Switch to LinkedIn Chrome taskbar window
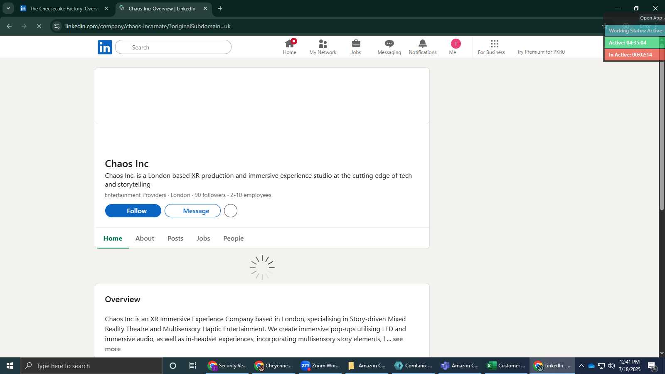Image resolution: width=665 pixels, height=374 pixels. point(553,366)
